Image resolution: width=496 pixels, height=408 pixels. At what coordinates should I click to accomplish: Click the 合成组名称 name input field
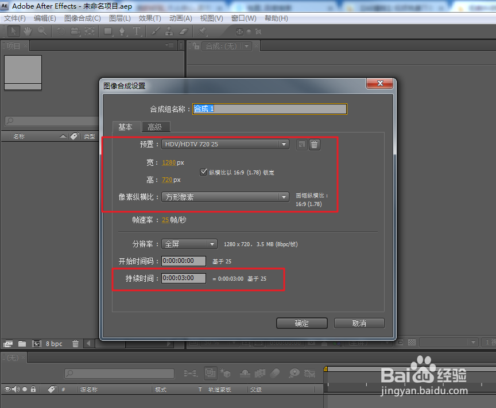coord(270,109)
